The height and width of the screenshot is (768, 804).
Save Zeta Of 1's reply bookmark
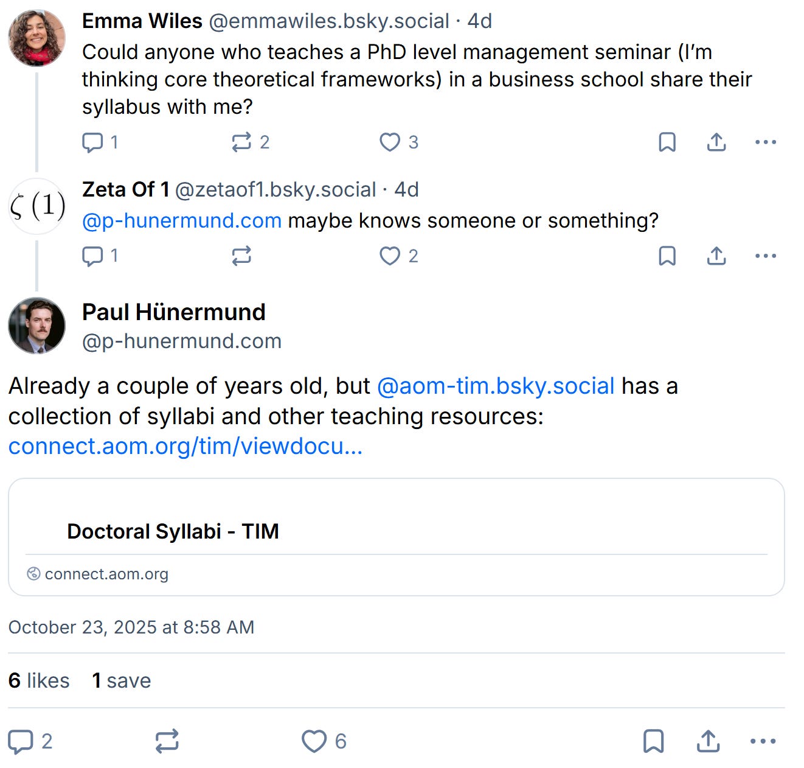667,256
